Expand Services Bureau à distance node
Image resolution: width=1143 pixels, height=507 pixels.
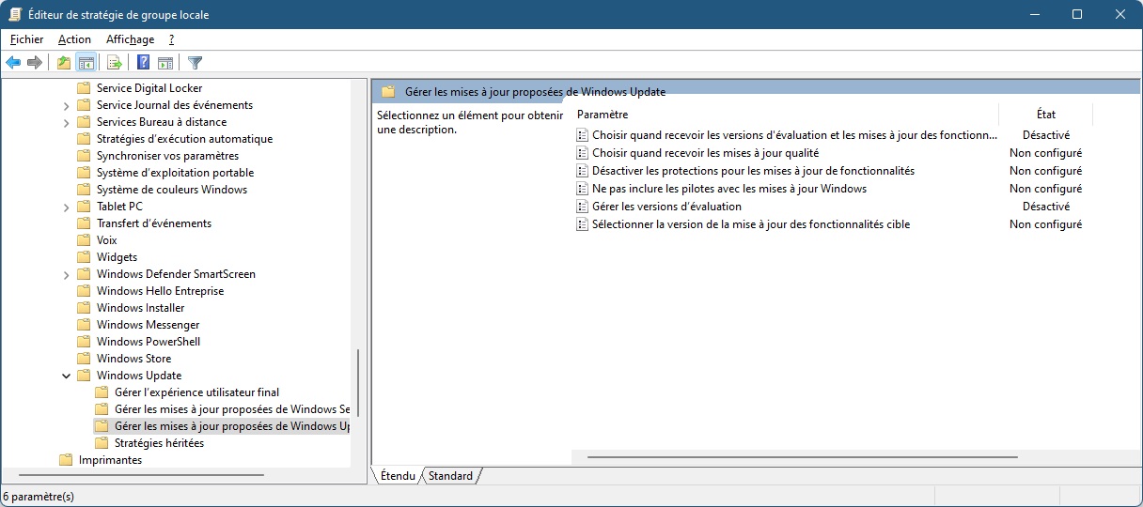point(67,122)
